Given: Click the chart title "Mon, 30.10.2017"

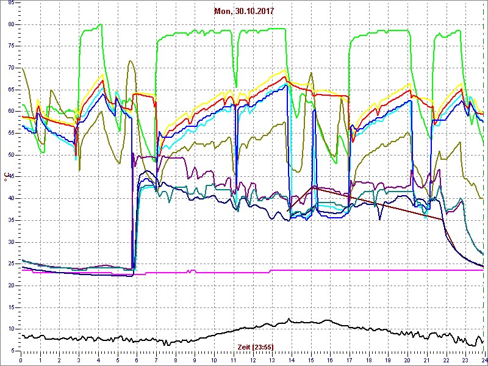Looking at the screenshot, I should [x=244, y=11].
